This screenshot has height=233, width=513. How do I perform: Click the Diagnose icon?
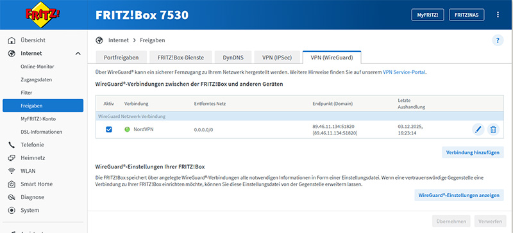pos(12,197)
